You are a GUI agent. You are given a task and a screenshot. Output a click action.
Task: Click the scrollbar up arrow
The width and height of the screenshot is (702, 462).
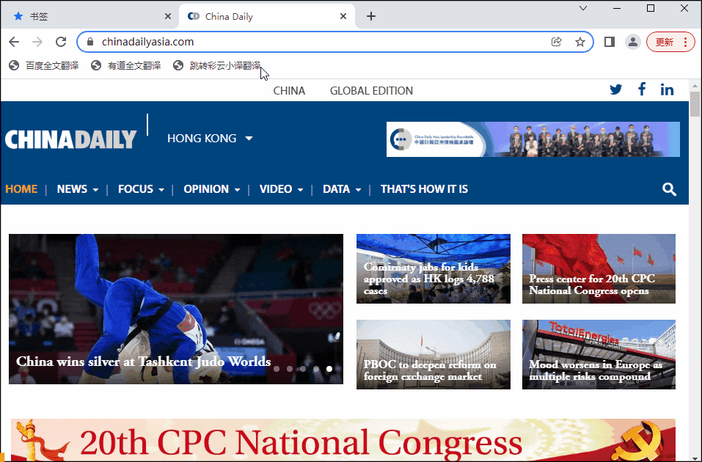[x=695, y=86]
